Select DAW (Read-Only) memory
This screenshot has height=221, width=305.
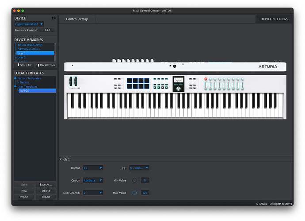28,49
